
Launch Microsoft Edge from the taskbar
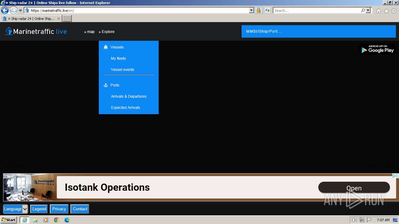point(67,220)
